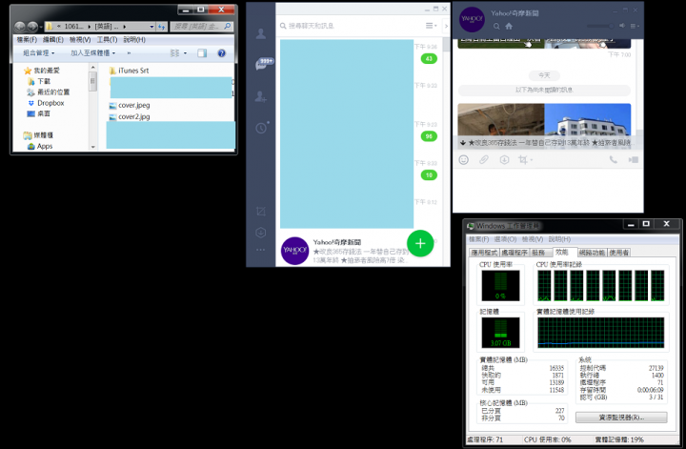
Task: Switch to 處理程序 tab in Task Manager
Action: click(514, 253)
